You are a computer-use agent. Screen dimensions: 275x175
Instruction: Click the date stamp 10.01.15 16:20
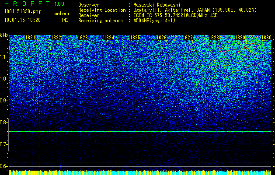coord(22,20)
